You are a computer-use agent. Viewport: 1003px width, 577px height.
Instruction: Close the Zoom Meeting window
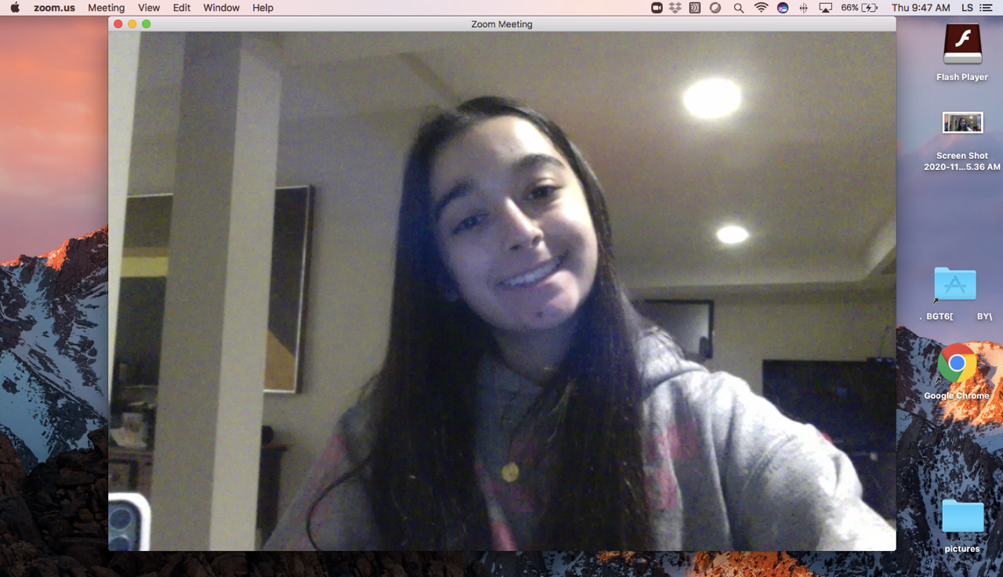118,24
